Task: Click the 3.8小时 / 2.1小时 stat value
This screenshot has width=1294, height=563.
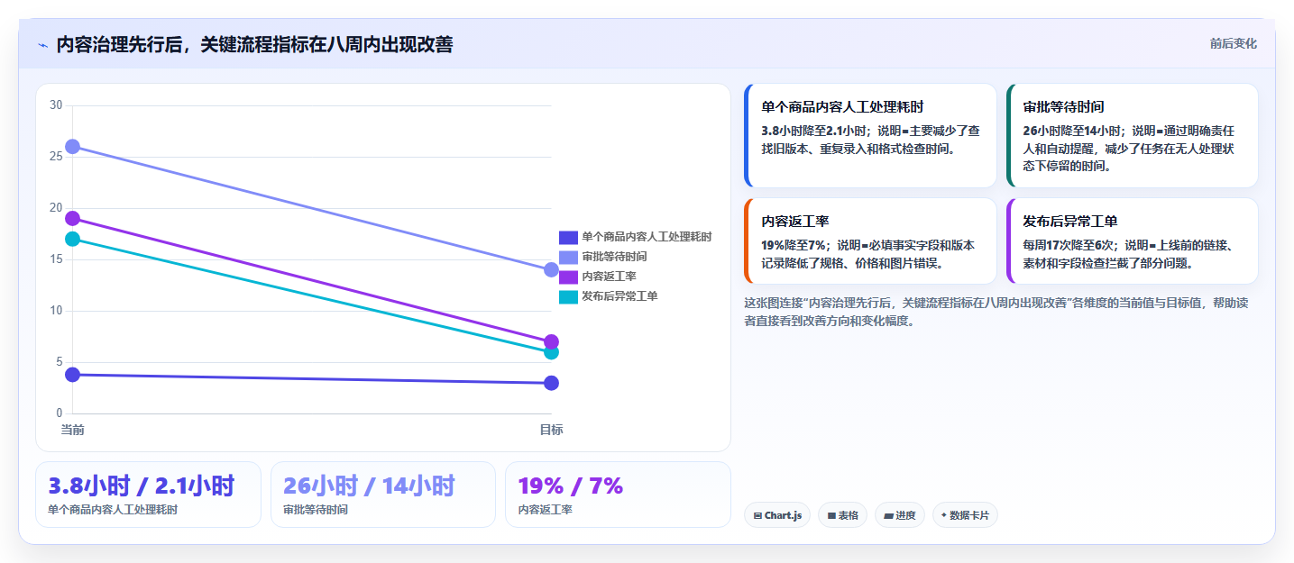Action: 142,486
